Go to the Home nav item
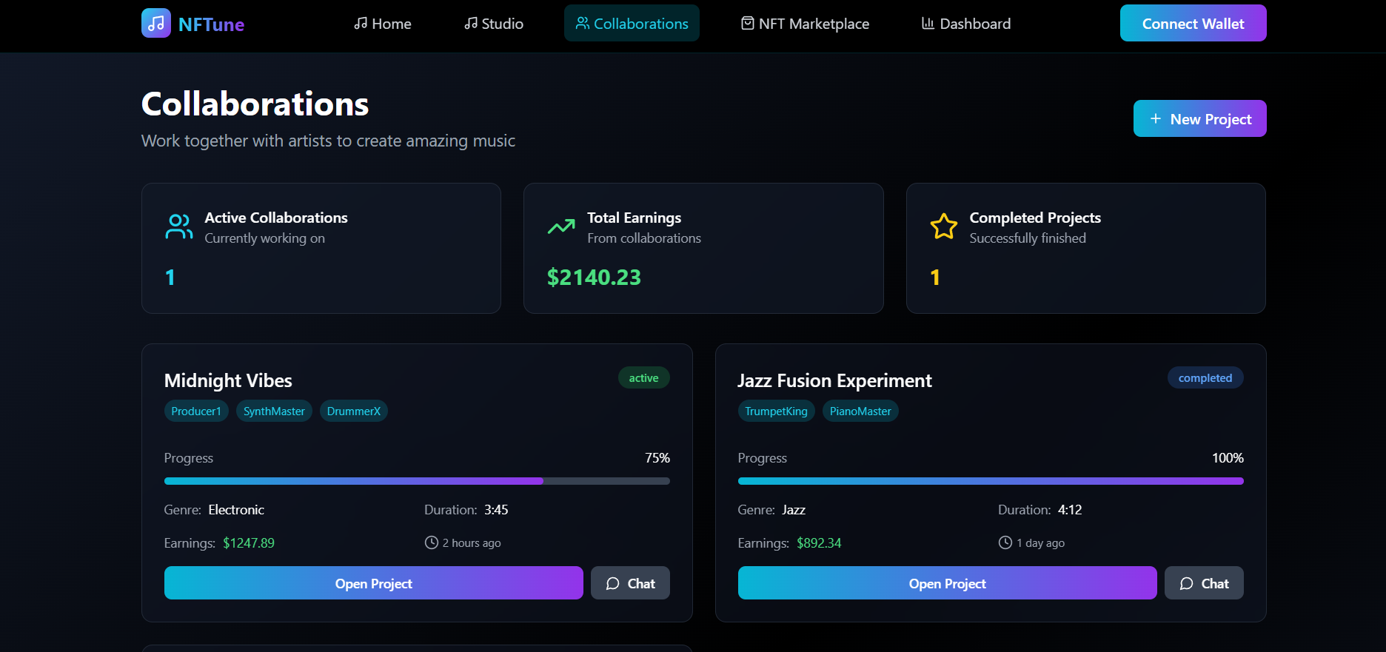Viewport: 1386px width, 652px height. (x=383, y=24)
